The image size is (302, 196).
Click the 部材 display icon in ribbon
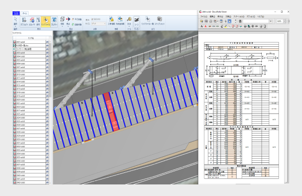tap(38, 22)
